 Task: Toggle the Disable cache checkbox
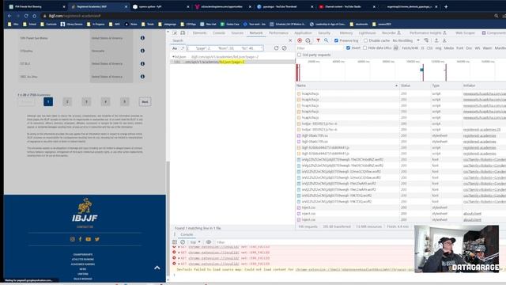(x=365, y=40)
